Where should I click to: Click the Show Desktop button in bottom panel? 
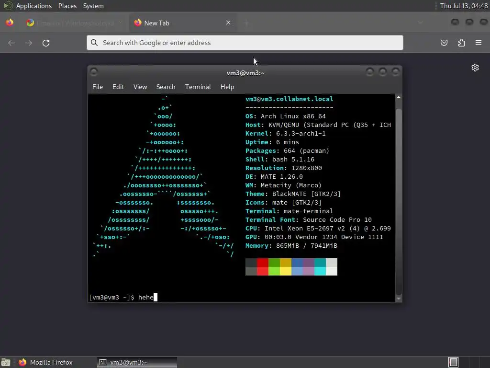6,362
